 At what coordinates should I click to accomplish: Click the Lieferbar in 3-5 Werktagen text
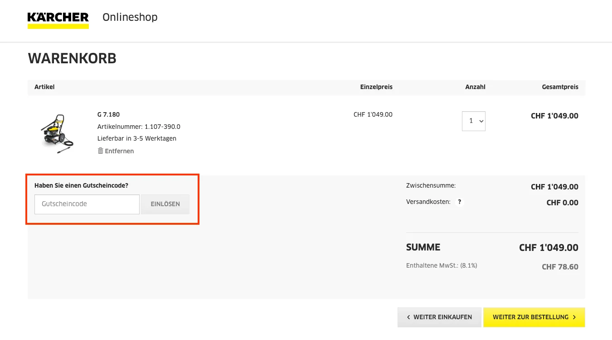point(137,138)
